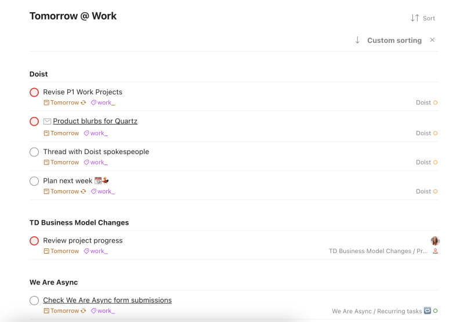Click the calendar icon on Thread with Doist task
The width and height of the screenshot is (464, 322).
46,162
